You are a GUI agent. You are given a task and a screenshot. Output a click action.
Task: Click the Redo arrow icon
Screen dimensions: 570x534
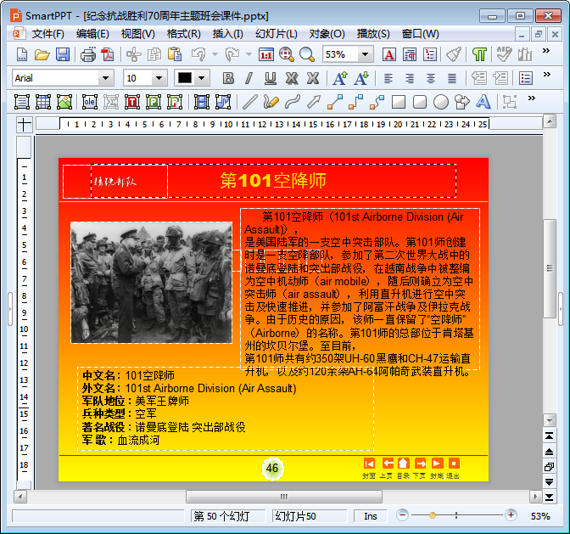pyautogui.click(x=232, y=54)
